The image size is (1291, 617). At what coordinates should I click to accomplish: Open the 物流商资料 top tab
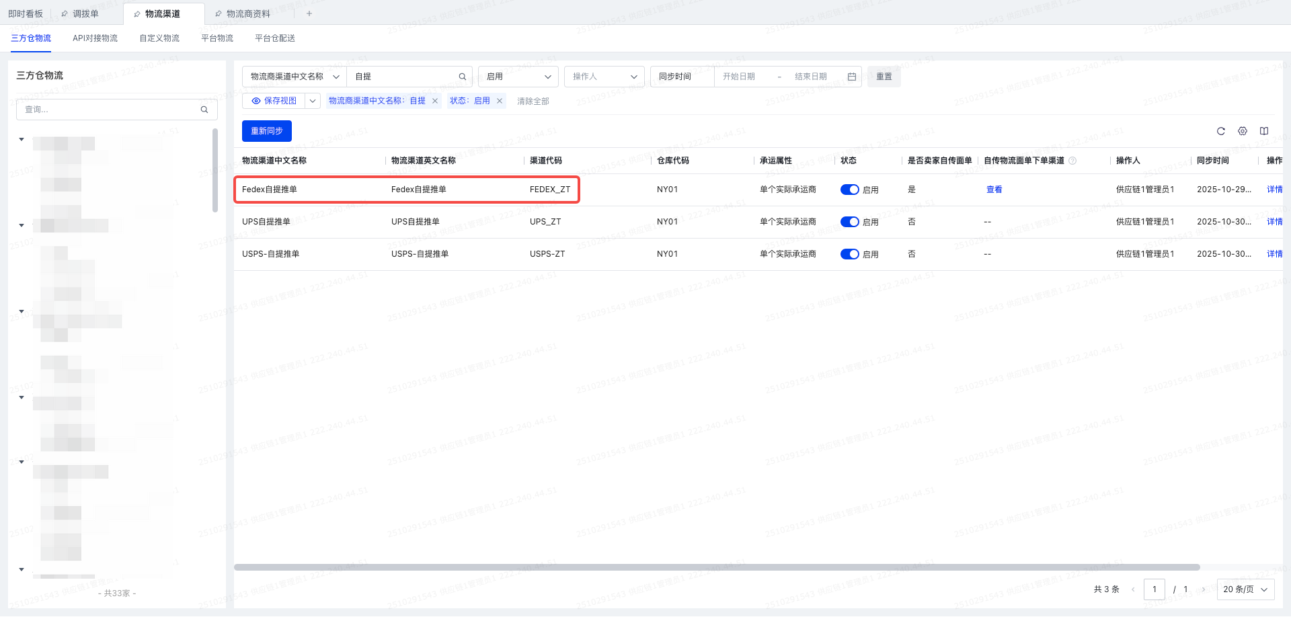[x=247, y=13]
